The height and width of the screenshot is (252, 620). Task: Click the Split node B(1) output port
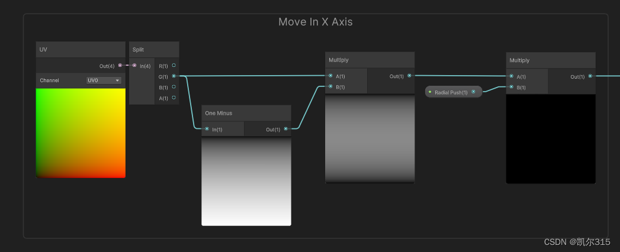pos(174,86)
